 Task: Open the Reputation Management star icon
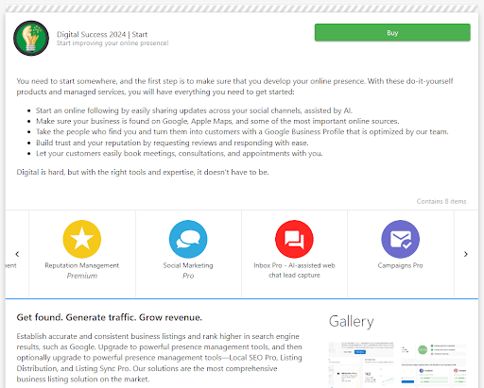coord(82,239)
